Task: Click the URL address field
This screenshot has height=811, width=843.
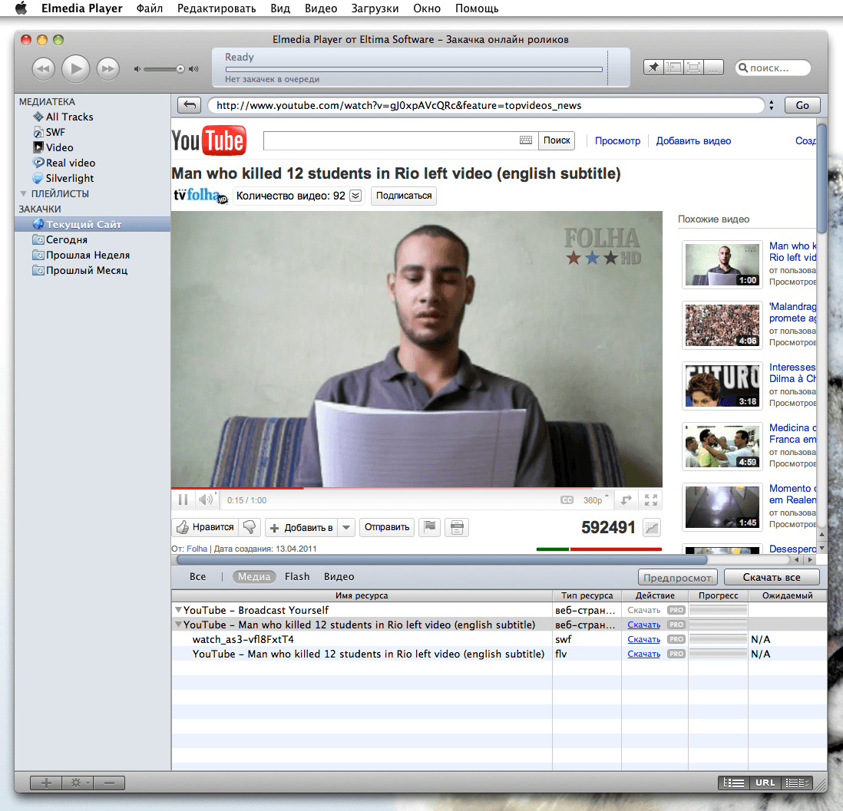Action: [x=486, y=105]
